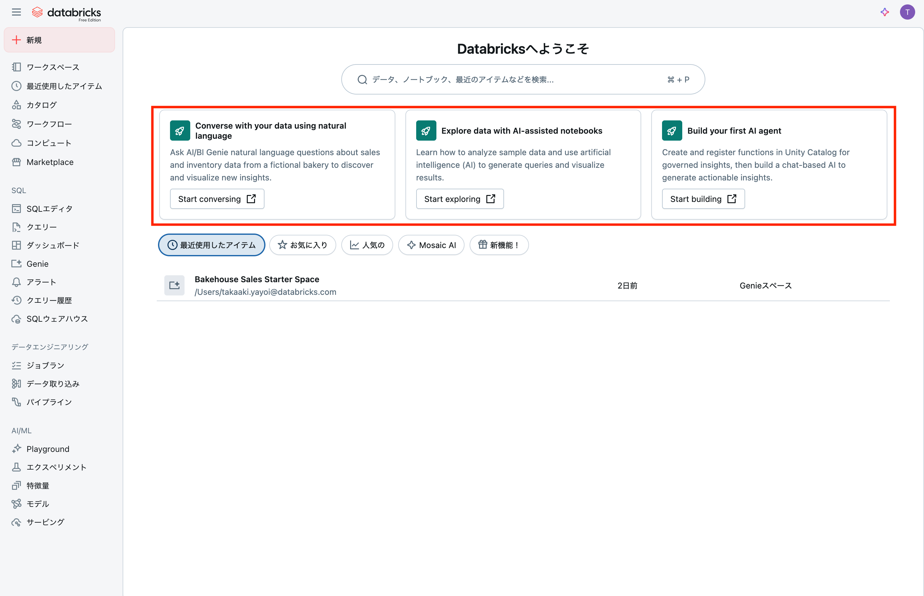
Task: Click the サービング icon
Action: pyautogui.click(x=16, y=522)
